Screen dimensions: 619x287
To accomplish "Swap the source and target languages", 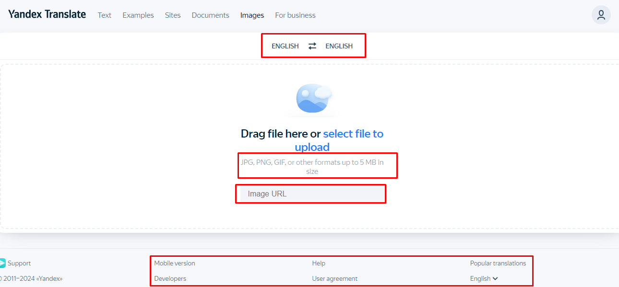I will click(312, 46).
